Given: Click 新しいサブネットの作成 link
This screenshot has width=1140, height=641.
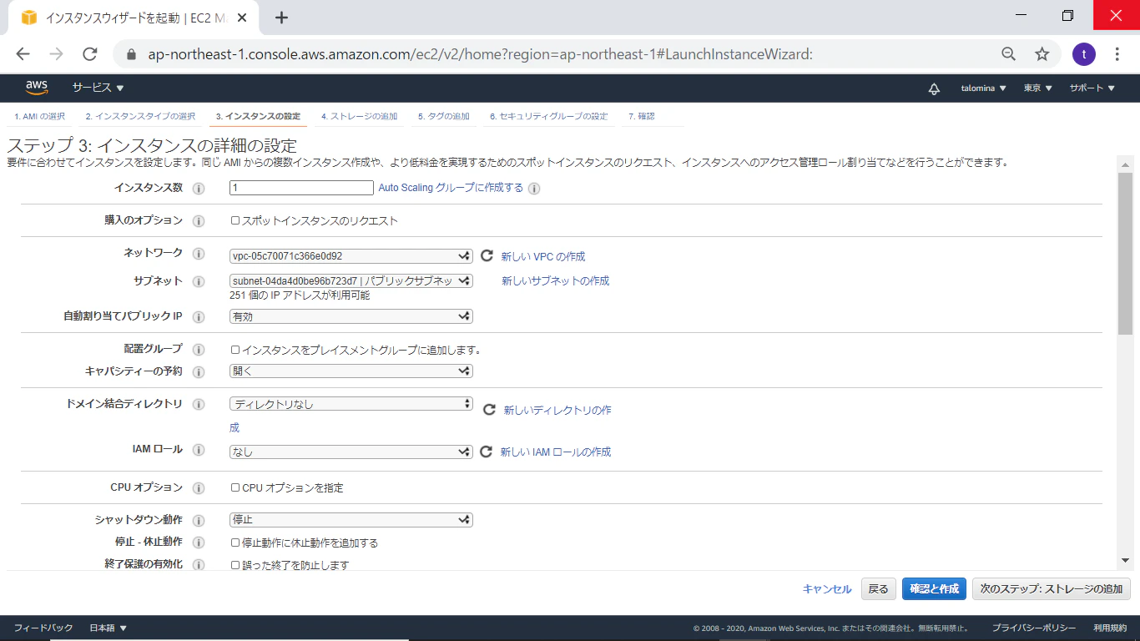Looking at the screenshot, I should point(555,280).
